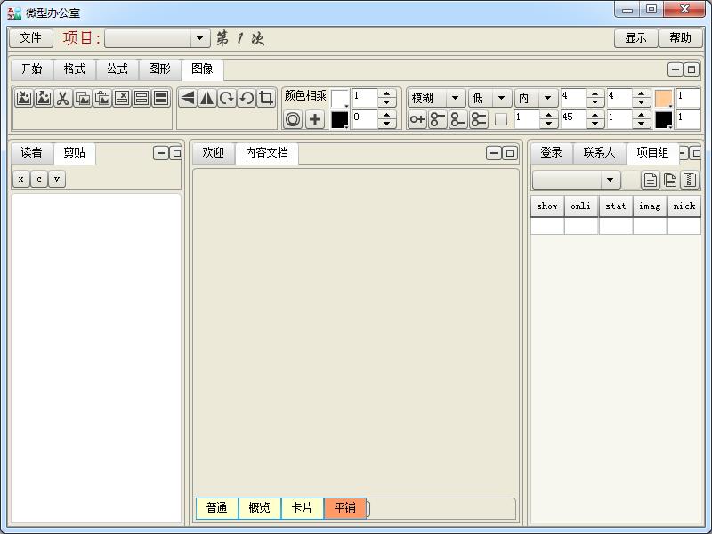Select the 平铺 view mode
The height and width of the screenshot is (534, 712).
344,508
